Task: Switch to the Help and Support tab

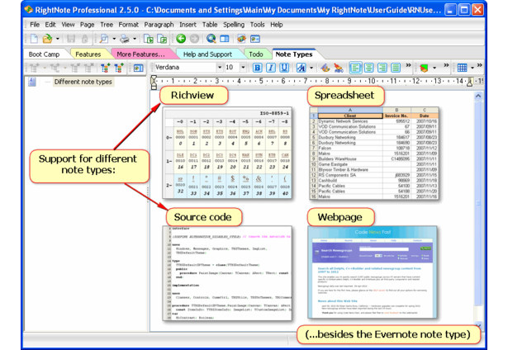Action: pyautogui.click(x=207, y=54)
